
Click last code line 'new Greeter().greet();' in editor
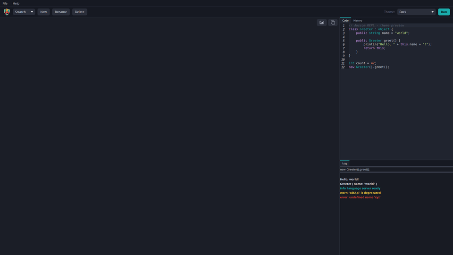[x=369, y=67]
